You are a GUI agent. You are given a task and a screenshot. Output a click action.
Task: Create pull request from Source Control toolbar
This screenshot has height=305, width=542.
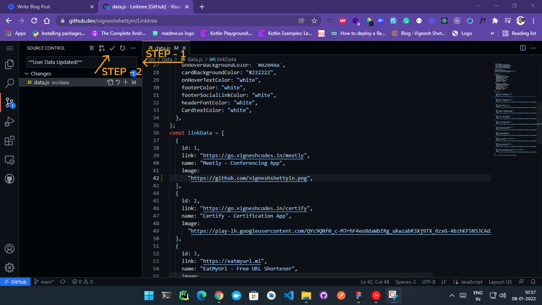point(102,48)
